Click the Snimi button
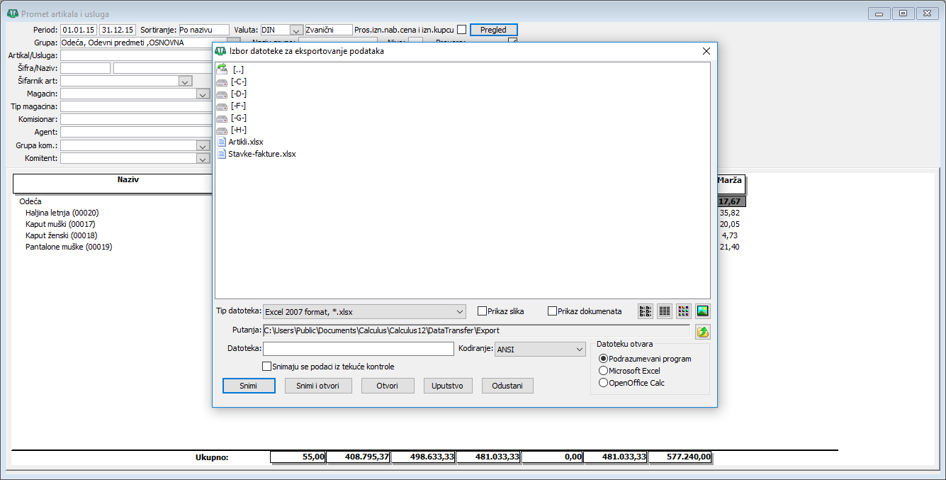Viewport: 946px width, 480px height. point(249,386)
